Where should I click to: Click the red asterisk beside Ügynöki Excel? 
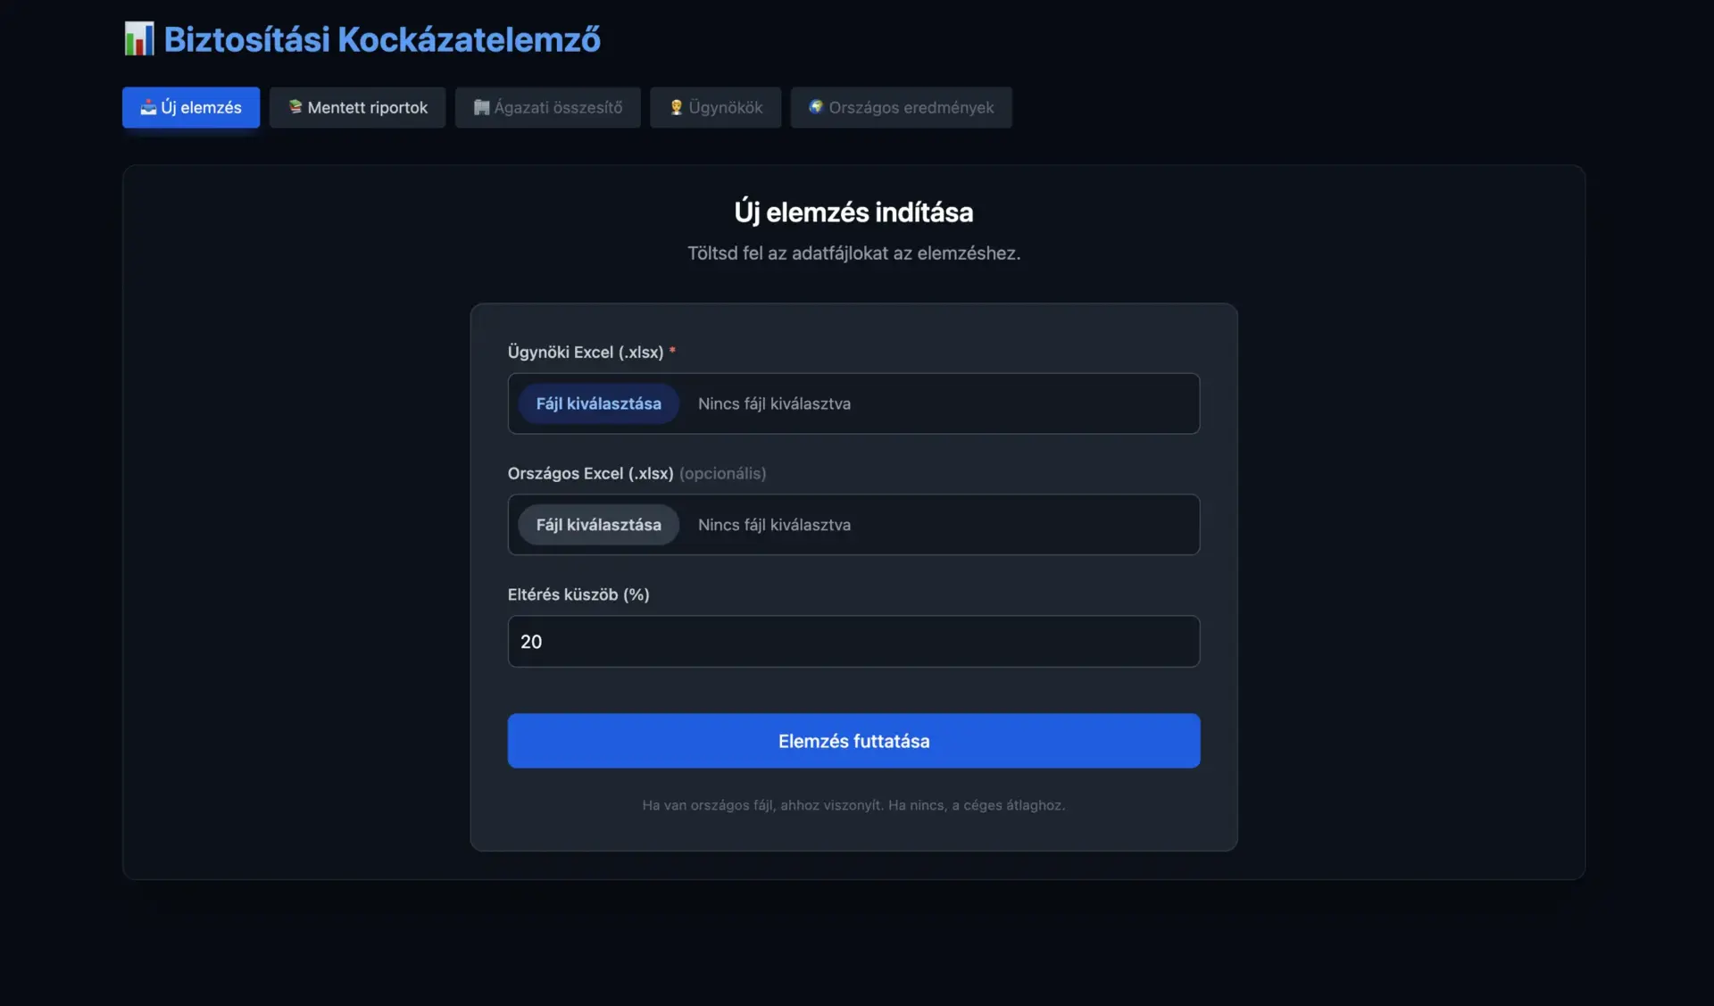tap(673, 350)
